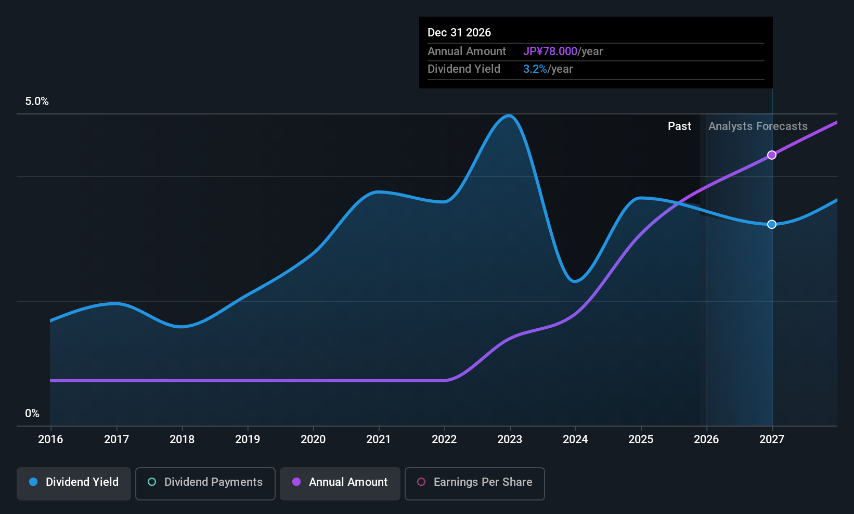Click the blue Dividend Yield legend dot
Viewport: 854px width, 514px height.
tap(33, 482)
